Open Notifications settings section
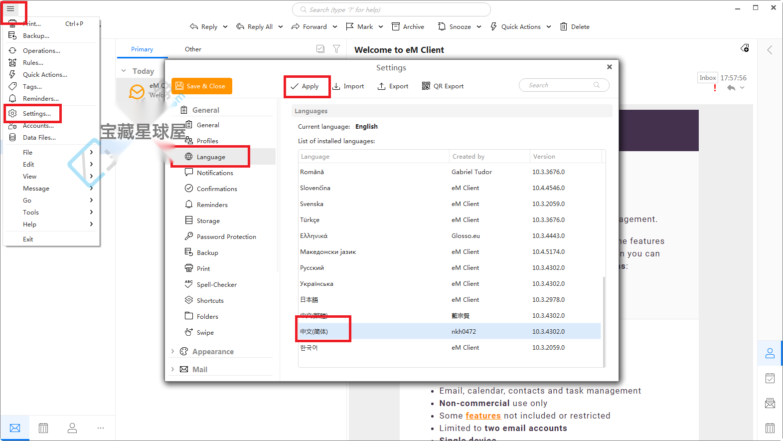The image size is (783, 441). click(215, 173)
